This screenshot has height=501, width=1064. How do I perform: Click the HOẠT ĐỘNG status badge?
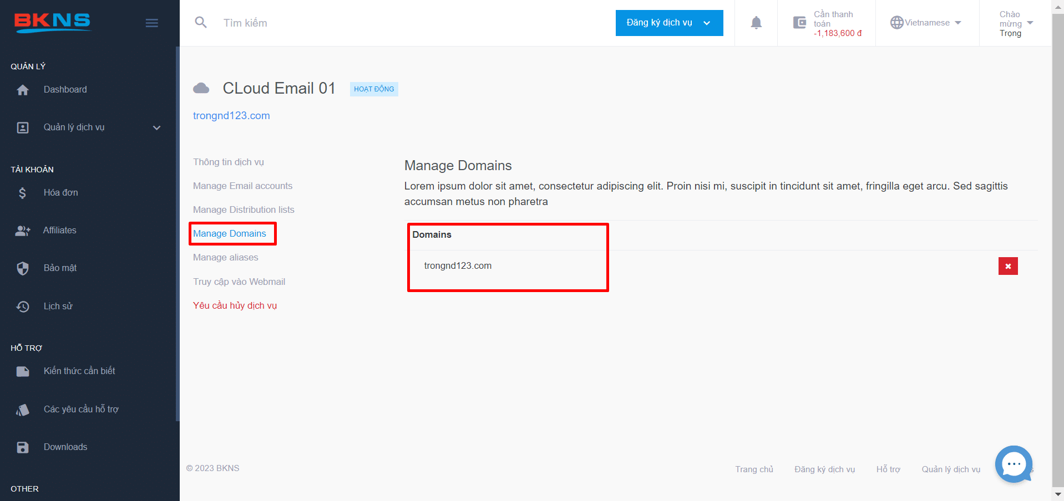pos(374,89)
